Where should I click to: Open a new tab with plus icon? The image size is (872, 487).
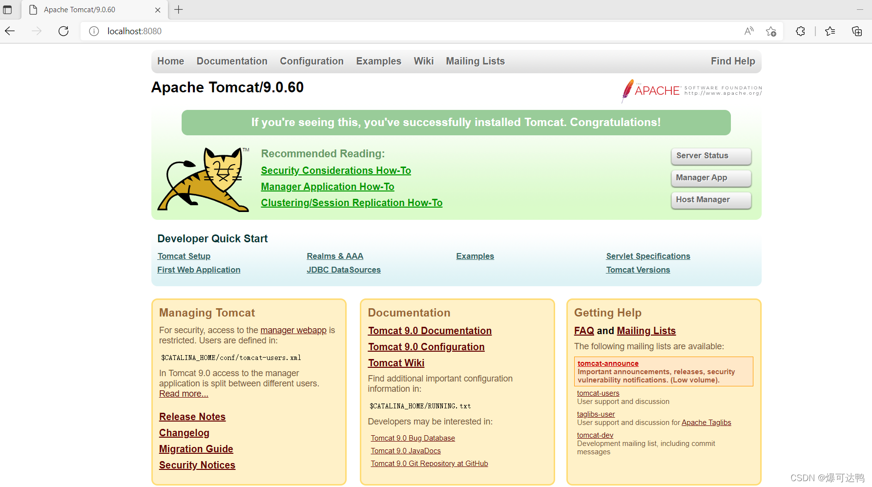[179, 10]
